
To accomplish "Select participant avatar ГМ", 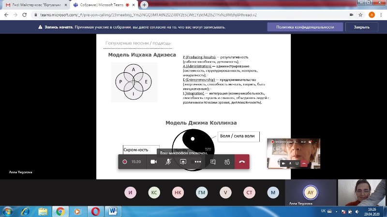I will pos(202,192).
